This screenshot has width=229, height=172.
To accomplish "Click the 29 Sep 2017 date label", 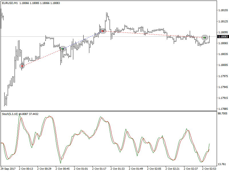I will [x=8, y=169].
